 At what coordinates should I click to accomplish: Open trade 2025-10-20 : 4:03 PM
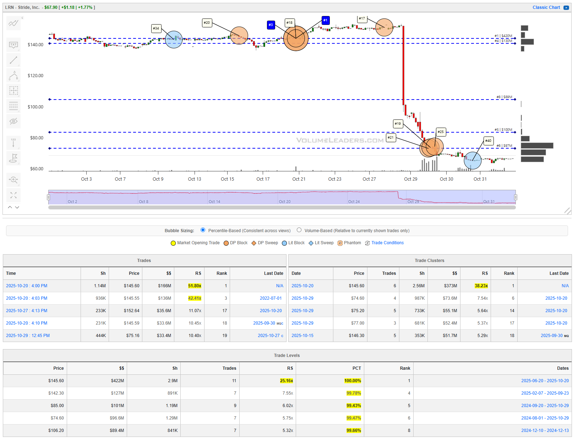pos(27,298)
